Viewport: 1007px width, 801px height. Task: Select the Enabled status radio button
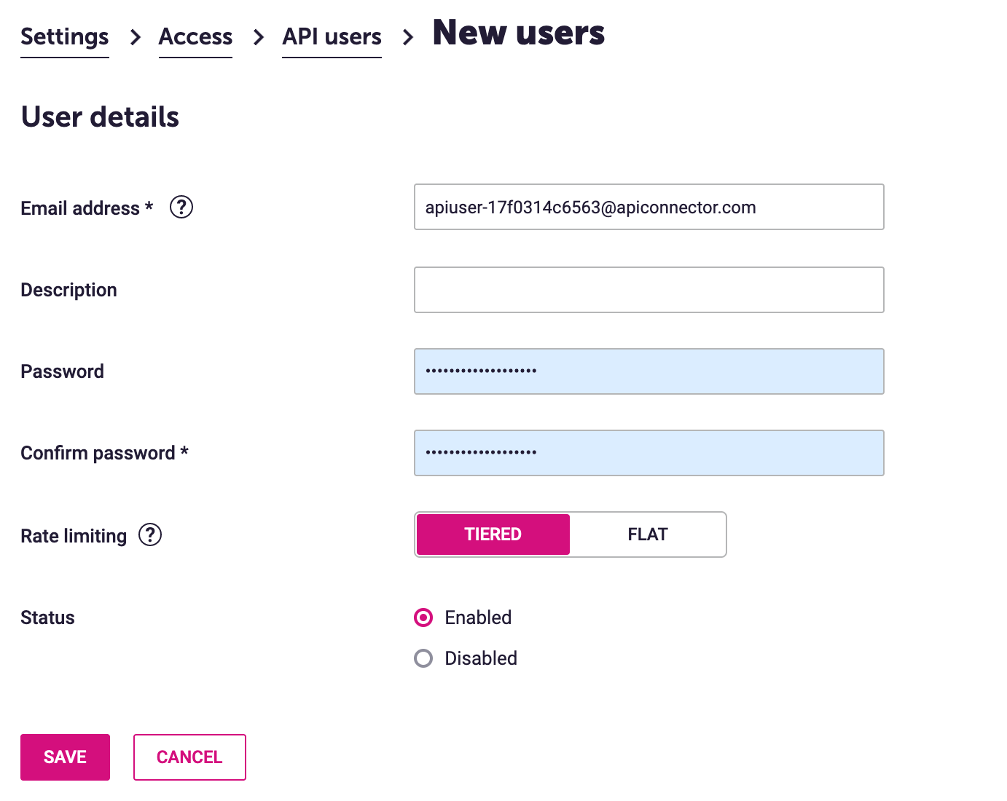(423, 617)
